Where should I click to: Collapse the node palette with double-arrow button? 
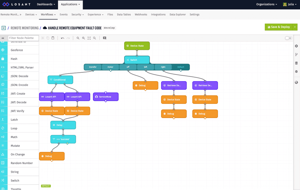pyautogui.click(x=3, y=38)
